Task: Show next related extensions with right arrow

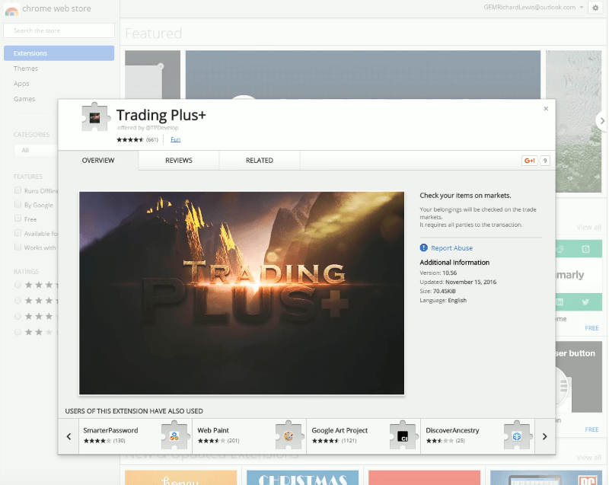Action: click(x=545, y=436)
